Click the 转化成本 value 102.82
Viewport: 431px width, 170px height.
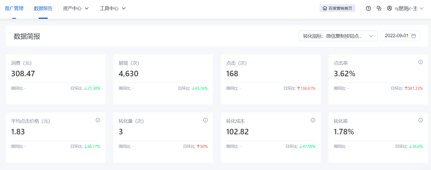coord(237,132)
